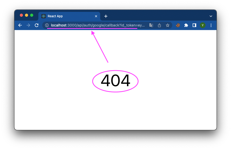Open the cookie extension
The height and width of the screenshot is (149, 231).
pyautogui.click(x=178, y=25)
